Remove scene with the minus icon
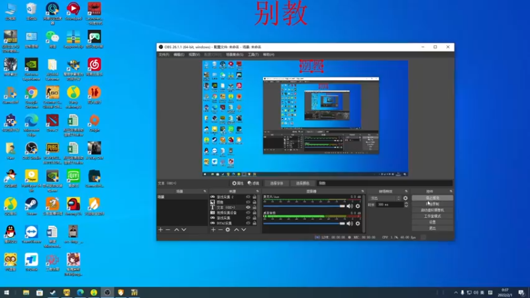 168,230
